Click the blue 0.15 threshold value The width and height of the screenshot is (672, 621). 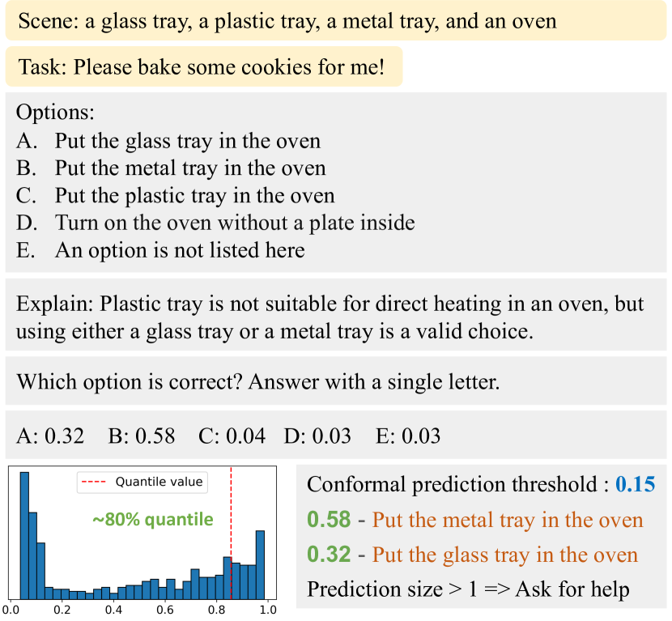click(635, 484)
